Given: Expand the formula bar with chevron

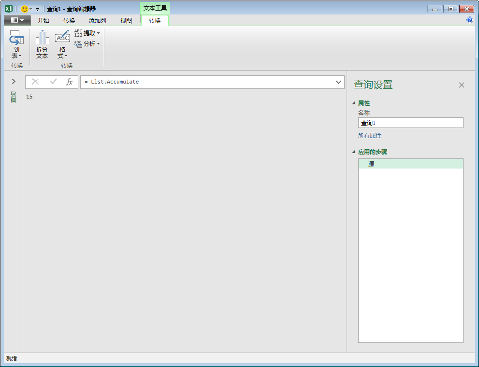Looking at the screenshot, I should pyautogui.click(x=338, y=82).
